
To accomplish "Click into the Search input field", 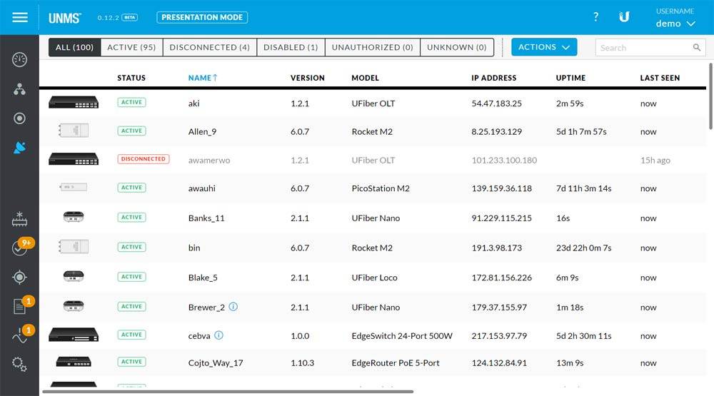I will (x=643, y=48).
